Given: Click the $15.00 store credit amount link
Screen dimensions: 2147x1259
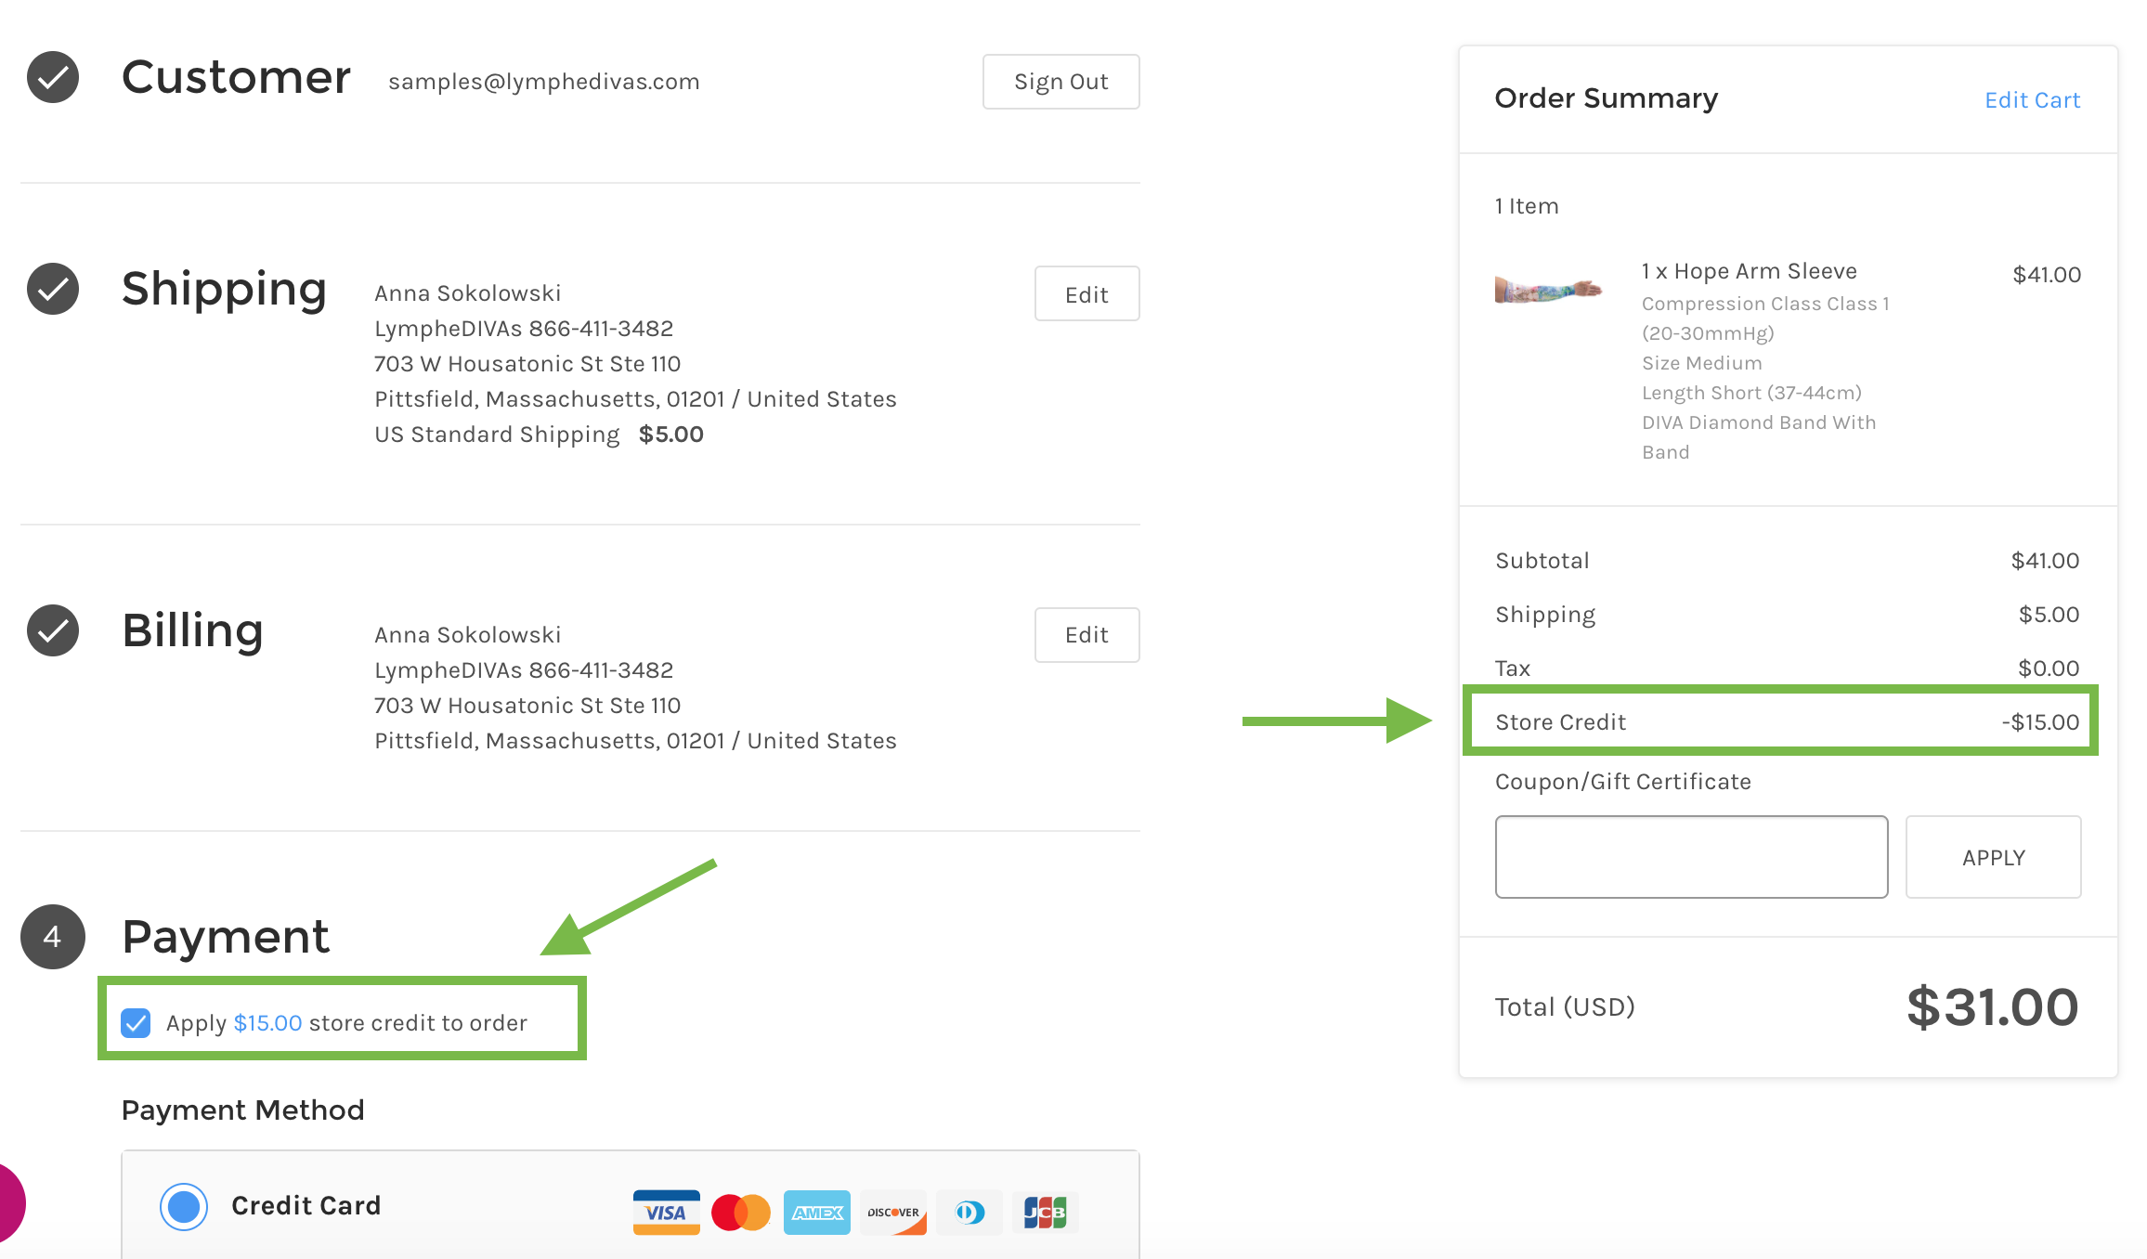Looking at the screenshot, I should click(267, 1022).
